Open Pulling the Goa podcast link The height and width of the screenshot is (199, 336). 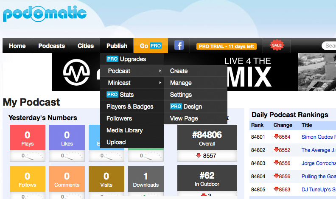[x=319, y=176]
